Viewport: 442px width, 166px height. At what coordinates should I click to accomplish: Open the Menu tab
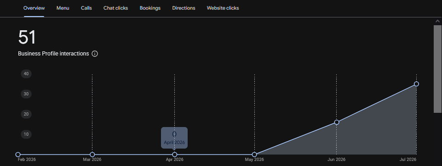coord(63,8)
